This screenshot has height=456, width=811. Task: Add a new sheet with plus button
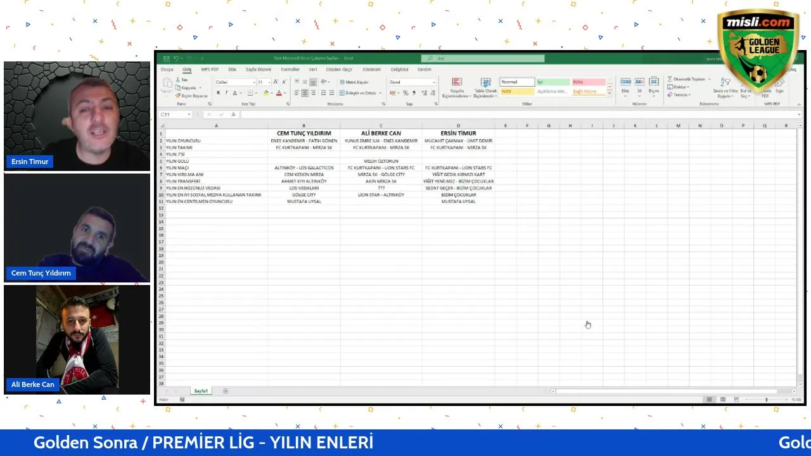226,391
